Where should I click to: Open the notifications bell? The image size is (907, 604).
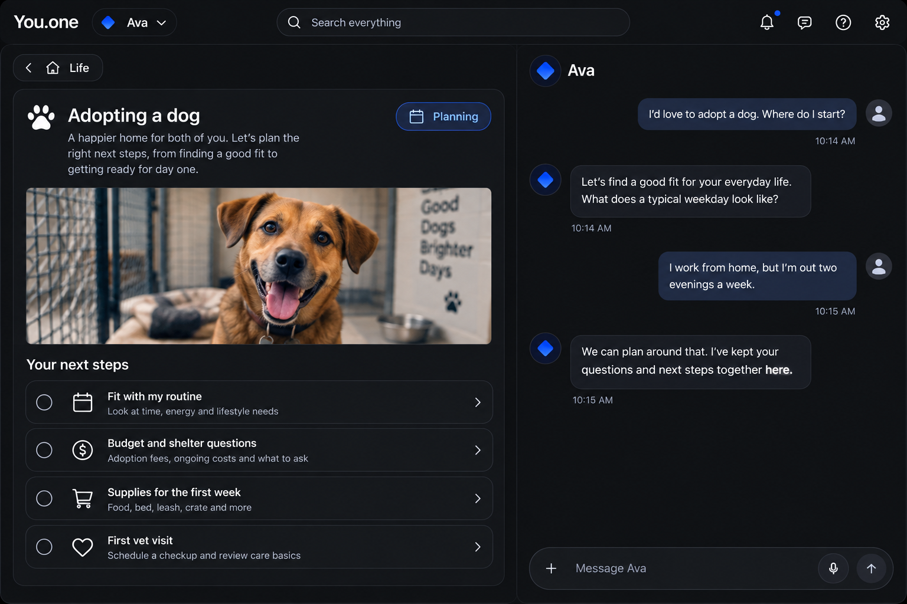766,22
